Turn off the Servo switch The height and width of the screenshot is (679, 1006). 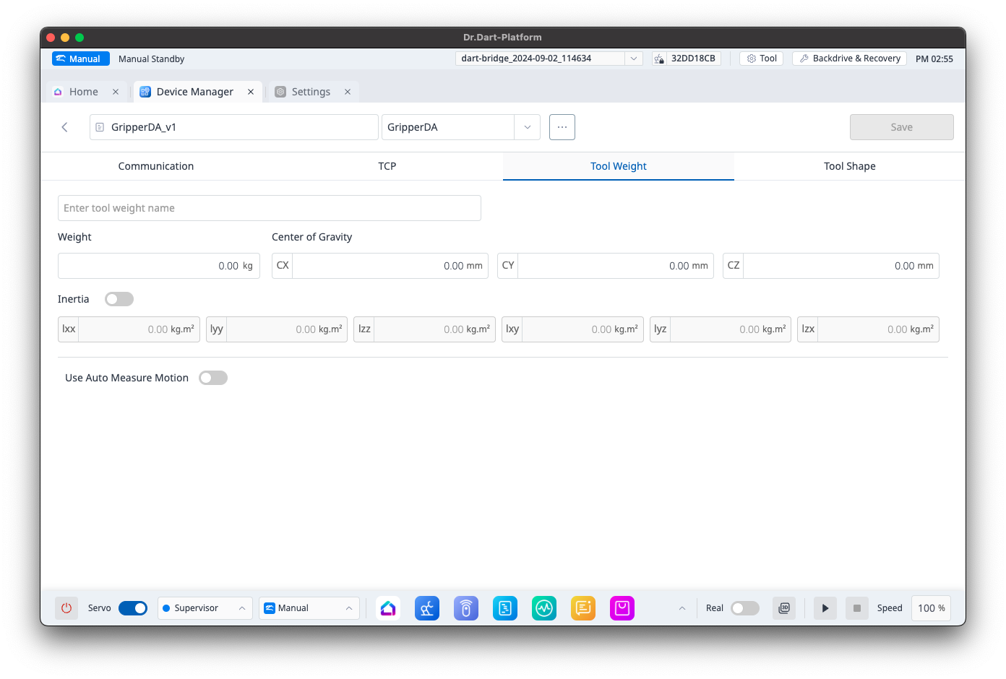[x=133, y=608]
